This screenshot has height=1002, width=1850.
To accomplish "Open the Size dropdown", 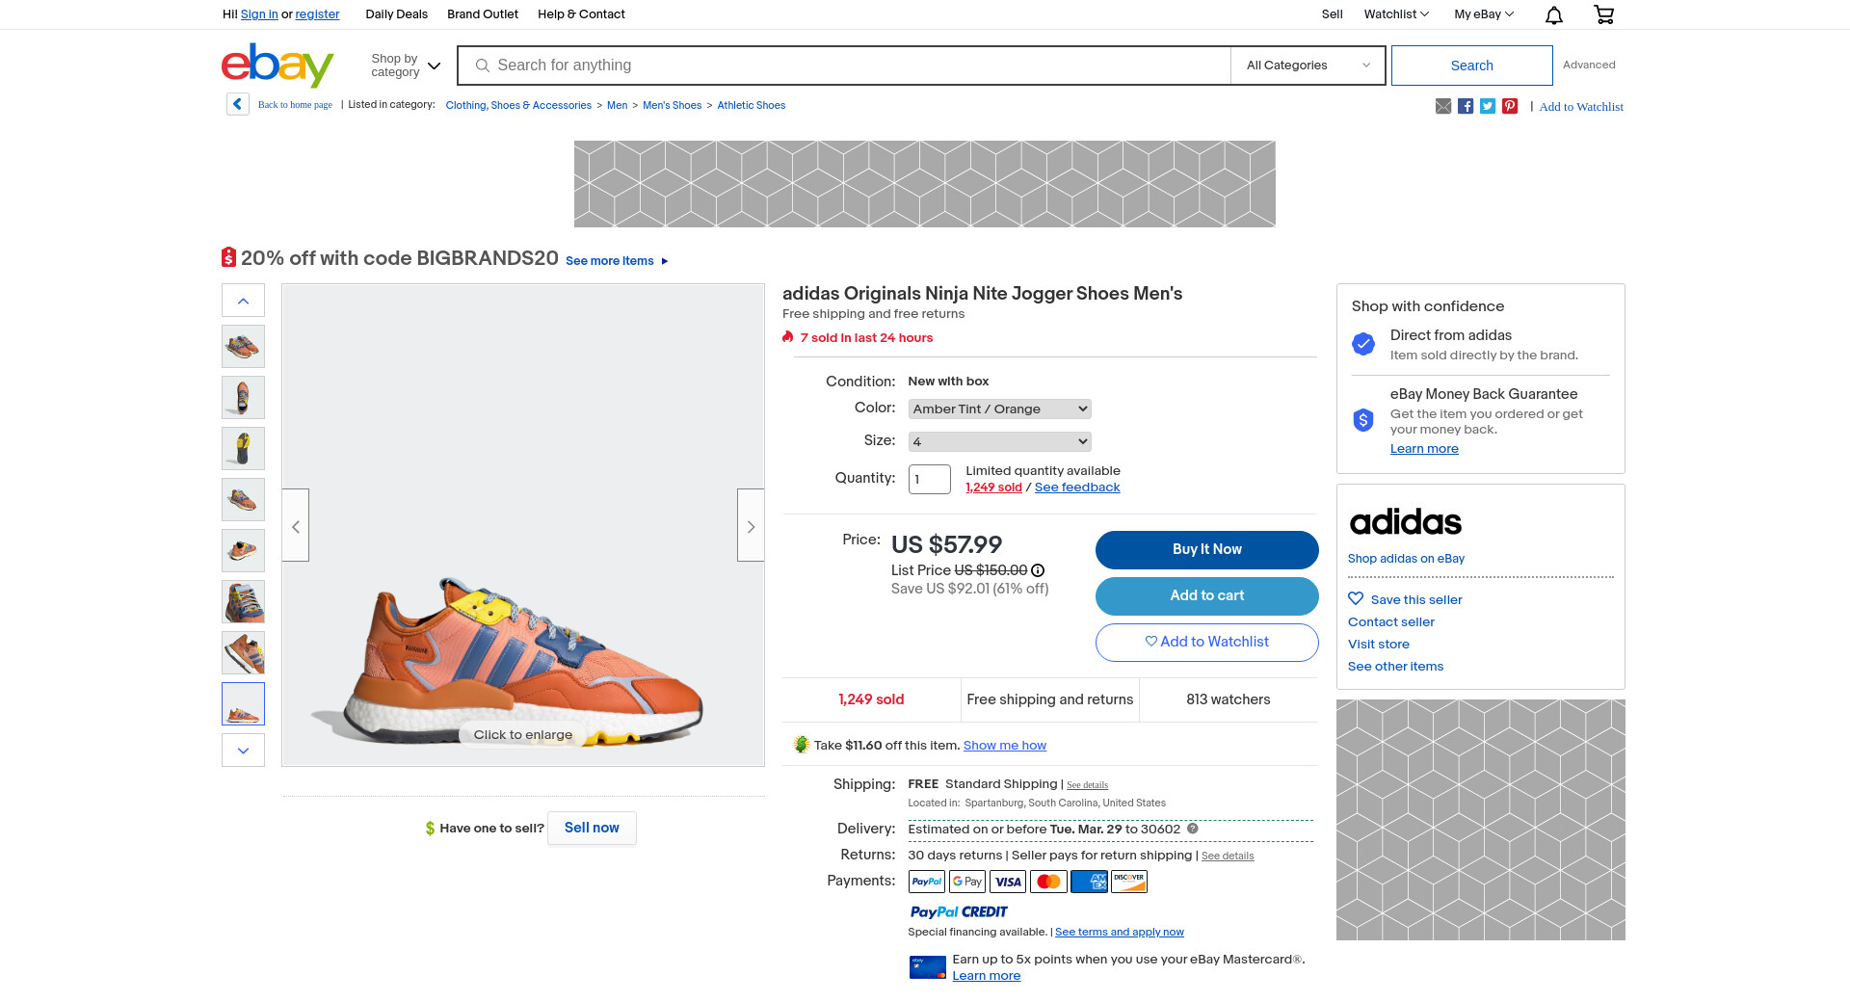I will click(999, 441).
